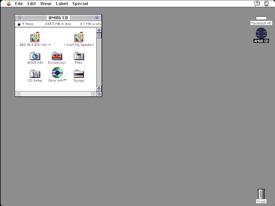Select the Sysops folder icon

(79, 74)
